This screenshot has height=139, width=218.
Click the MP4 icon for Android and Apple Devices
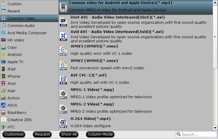63,8
